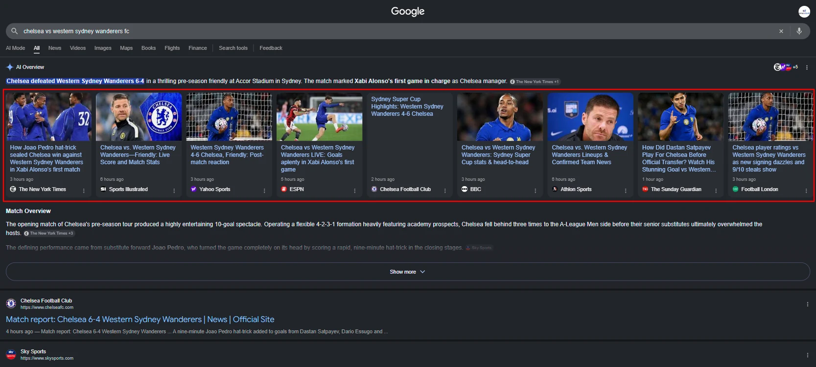816x367 pixels.
Task: Click the search magnifier icon
Action: [14, 31]
